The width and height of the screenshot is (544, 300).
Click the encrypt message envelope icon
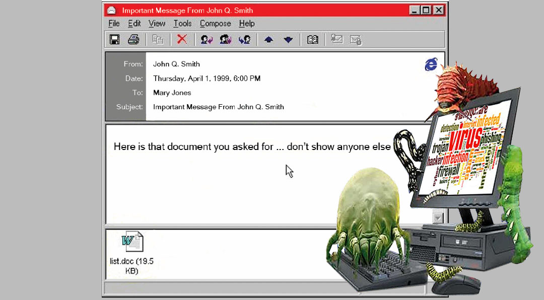356,40
